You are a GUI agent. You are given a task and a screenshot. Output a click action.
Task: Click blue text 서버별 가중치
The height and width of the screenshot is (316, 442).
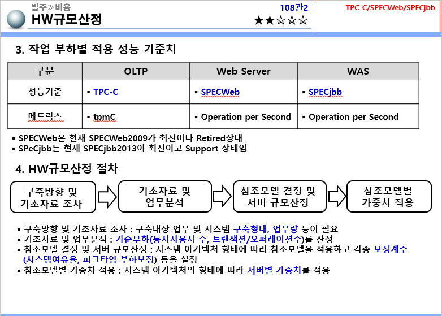point(274,270)
